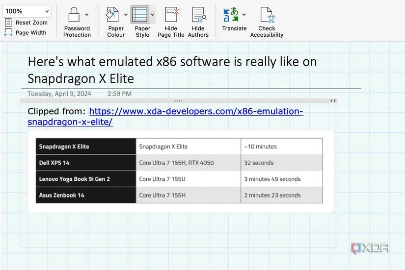Click the Page Width arrows icon
Viewport: 405px width, 270px height.
[x=8, y=32]
